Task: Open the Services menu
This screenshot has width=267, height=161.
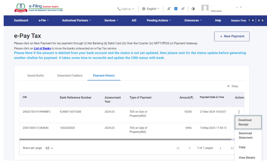Action: pyautogui.click(x=111, y=20)
